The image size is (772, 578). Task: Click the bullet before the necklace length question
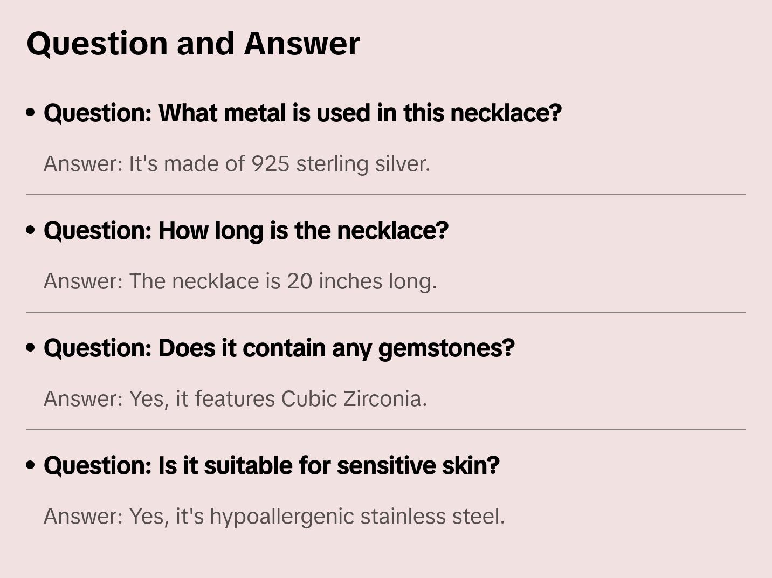click(x=31, y=231)
